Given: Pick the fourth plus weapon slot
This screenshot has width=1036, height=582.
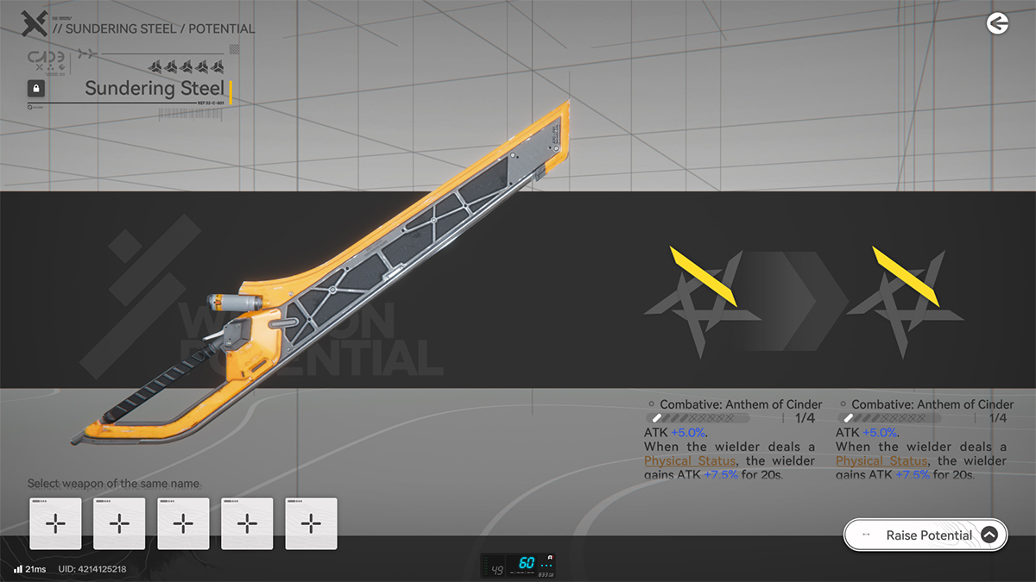Looking at the screenshot, I should coord(247,523).
